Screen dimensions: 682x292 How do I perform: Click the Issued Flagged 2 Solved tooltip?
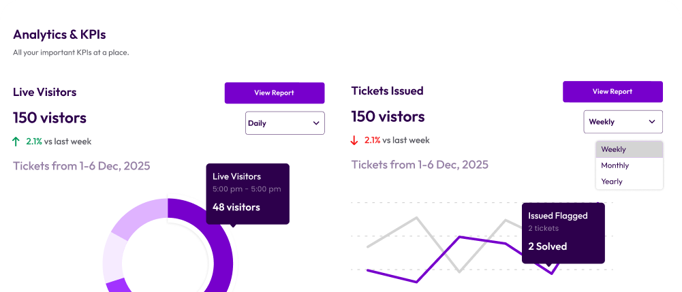pos(563,232)
